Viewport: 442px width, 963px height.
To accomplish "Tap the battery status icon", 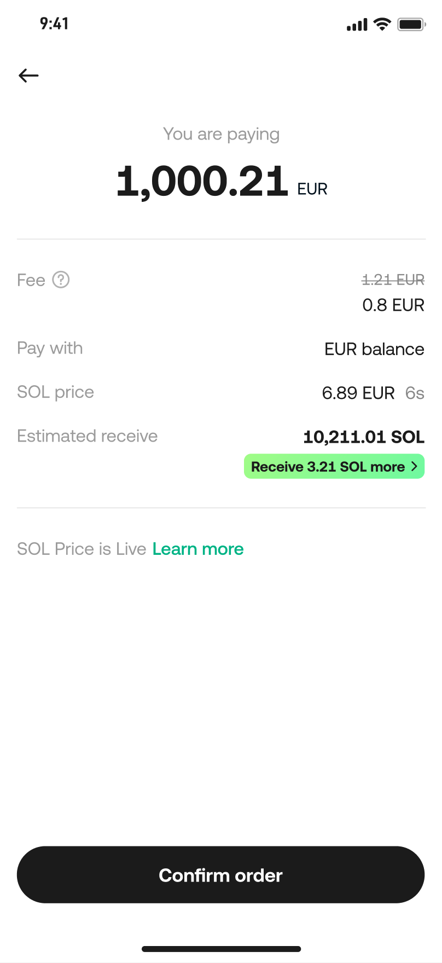I will click(x=411, y=24).
